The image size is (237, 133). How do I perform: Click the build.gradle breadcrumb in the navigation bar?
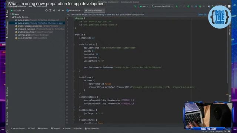[x=41, y=7]
